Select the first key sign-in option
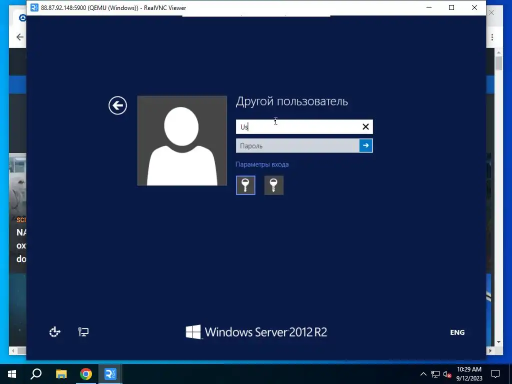 point(245,185)
